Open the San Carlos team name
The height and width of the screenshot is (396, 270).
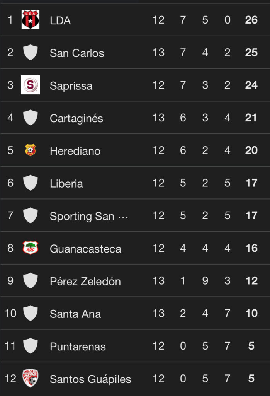[x=77, y=53]
